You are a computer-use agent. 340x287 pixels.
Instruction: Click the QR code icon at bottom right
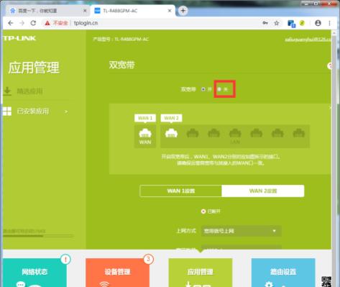click(326, 281)
